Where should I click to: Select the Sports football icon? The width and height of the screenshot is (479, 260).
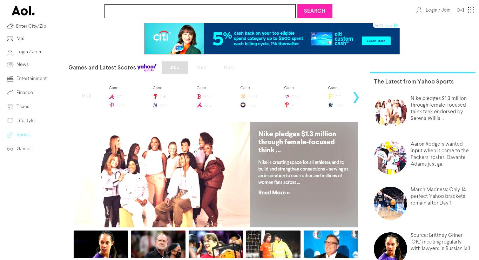10,135
